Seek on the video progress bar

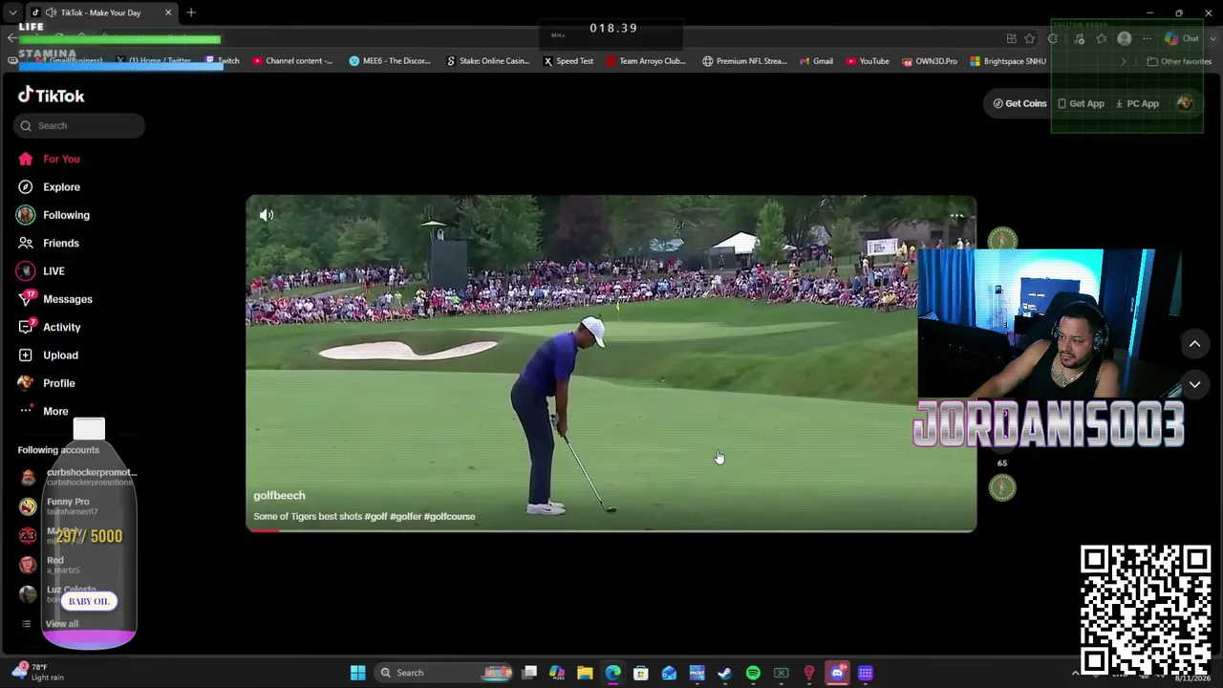611,530
